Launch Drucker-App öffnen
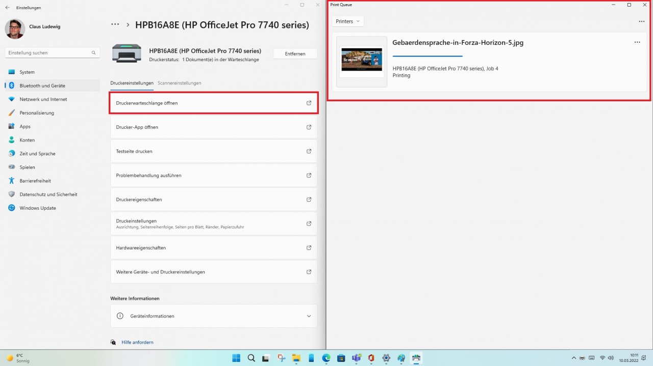The width and height of the screenshot is (653, 366). [214, 127]
